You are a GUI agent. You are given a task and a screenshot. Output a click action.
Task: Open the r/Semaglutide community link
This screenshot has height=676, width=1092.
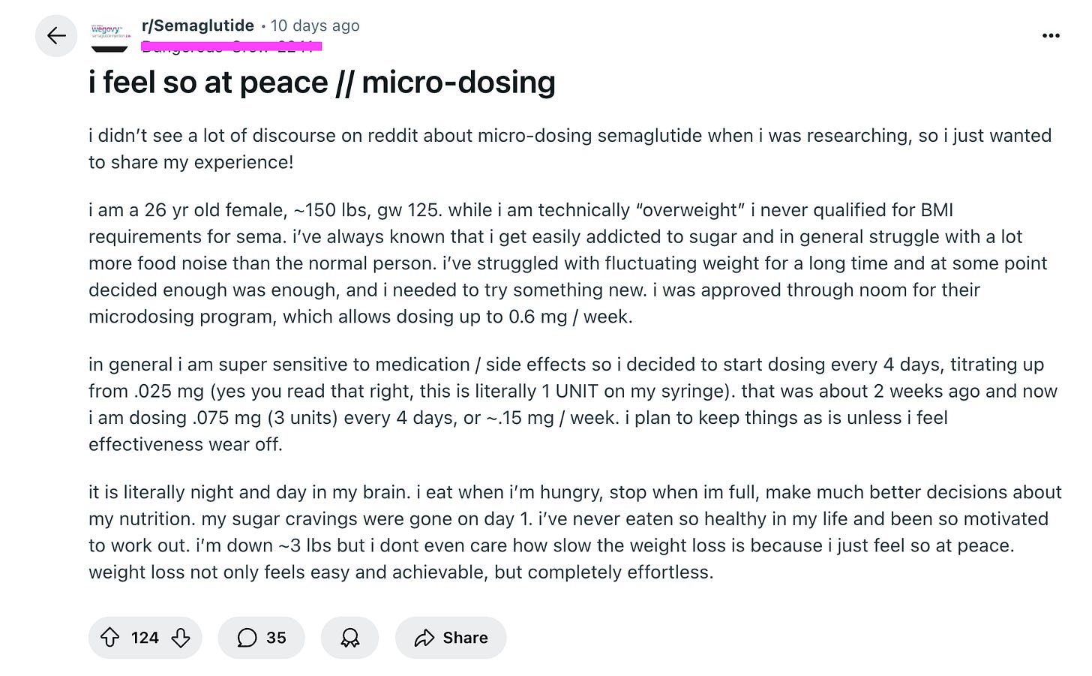198,26
